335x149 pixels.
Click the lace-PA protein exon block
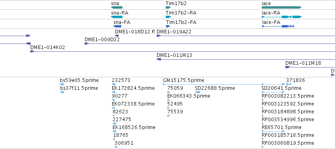coord(285,26)
